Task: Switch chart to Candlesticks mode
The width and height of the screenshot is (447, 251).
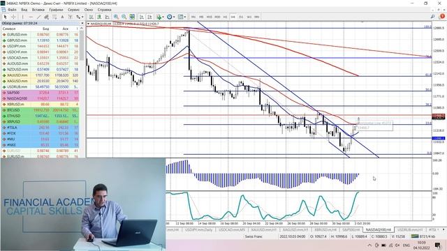Action: 99,17
